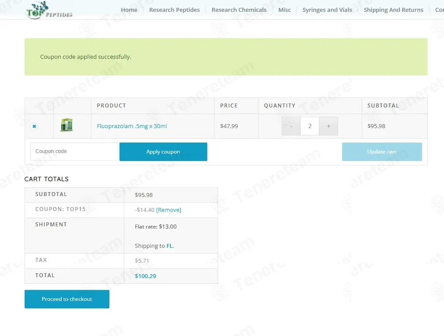Remove the TOP15 coupon
Image resolution: width=444 pixels, height=336 pixels.
pyautogui.click(x=169, y=210)
